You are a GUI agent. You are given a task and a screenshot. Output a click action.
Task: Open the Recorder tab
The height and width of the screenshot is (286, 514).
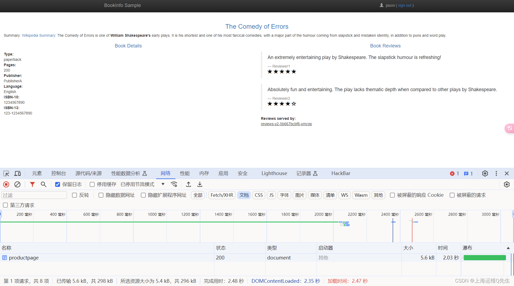(307, 173)
